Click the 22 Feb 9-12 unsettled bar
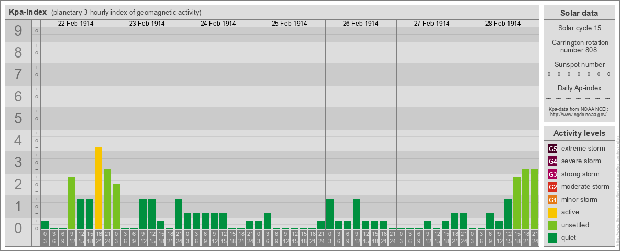Screen dimensions: 620x251 72,202
